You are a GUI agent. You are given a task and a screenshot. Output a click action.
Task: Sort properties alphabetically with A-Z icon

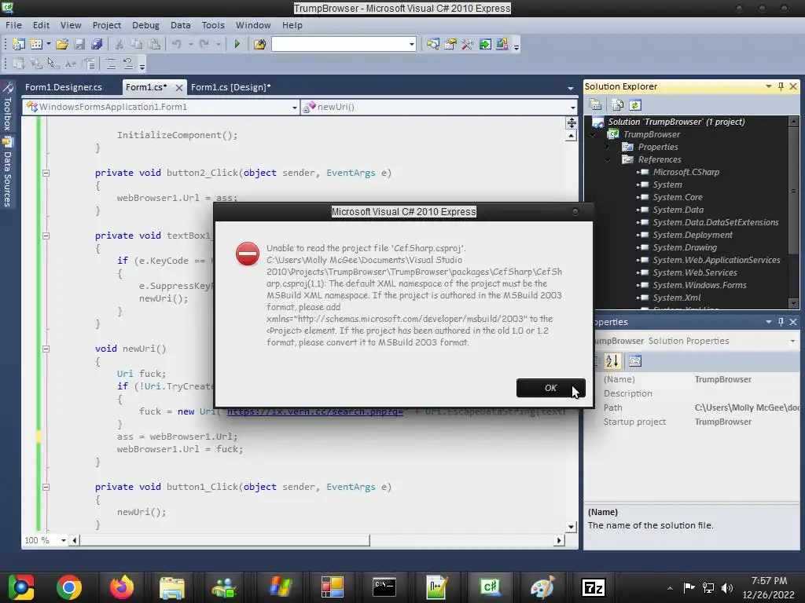coord(612,361)
